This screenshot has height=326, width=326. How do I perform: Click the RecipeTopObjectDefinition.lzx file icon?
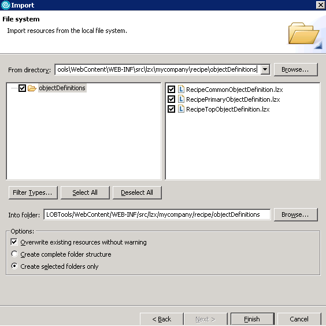tap(181, 109)
